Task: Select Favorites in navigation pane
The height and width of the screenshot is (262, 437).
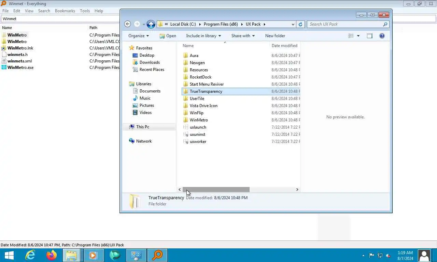Action: (x=144, y=48)
